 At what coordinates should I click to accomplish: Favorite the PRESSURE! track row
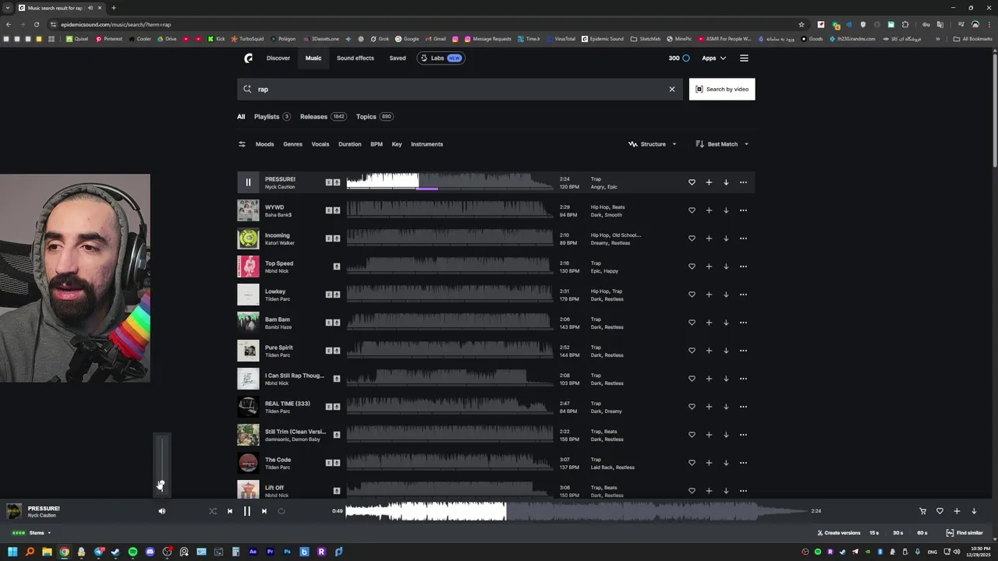pyautogui.click(x=692, y=182)
